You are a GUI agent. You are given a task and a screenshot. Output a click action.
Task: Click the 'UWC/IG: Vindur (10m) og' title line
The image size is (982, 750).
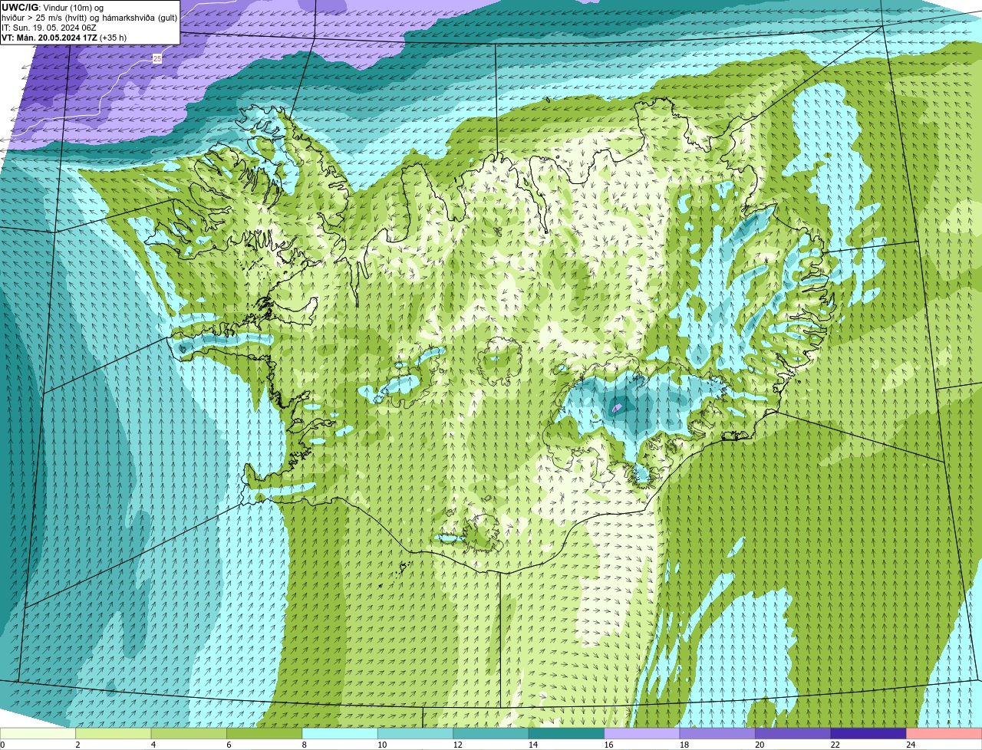[x=52, y=8]
